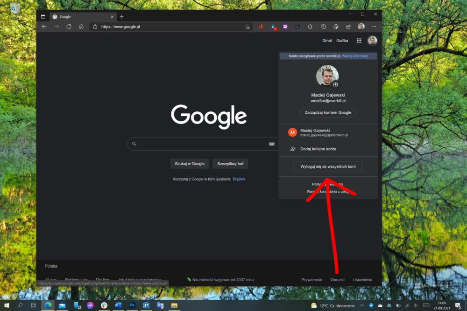Click Wyloguj się ze wszystkich kont
This screenshot has width=467, height=311.
point(328,166)
